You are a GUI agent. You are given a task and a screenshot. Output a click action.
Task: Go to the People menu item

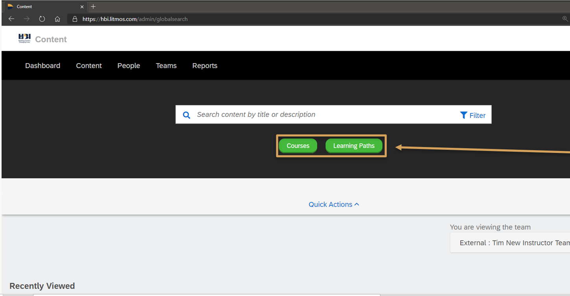[x=129, y=66]
